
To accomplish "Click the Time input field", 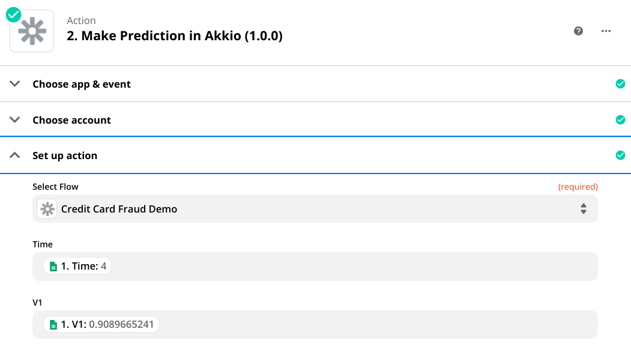I will tap(348, 266).
